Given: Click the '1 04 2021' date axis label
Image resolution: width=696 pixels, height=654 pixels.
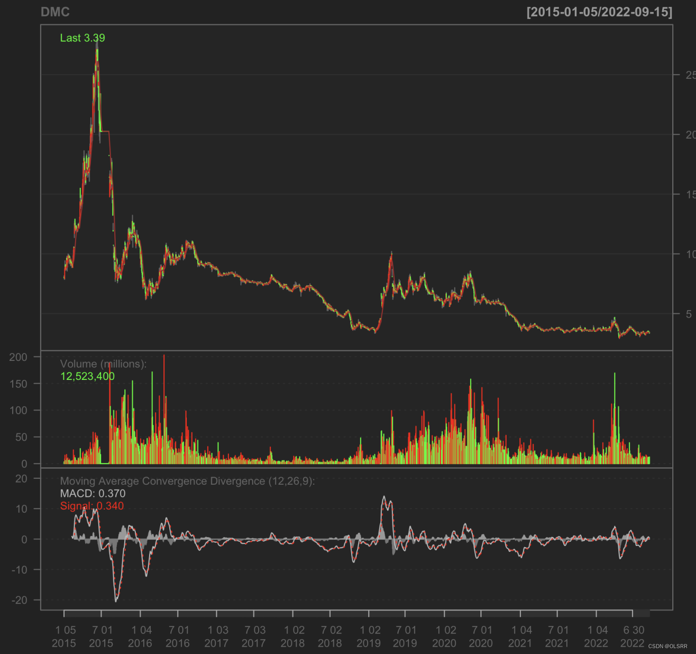Looking at the screenshot, I should point(521,637).
